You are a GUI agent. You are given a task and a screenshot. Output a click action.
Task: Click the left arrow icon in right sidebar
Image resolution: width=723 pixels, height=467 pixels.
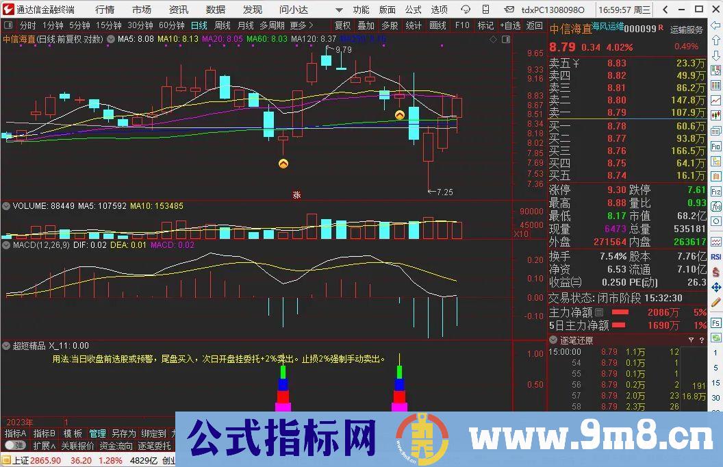pyautogui.click(x=715, y=25)
